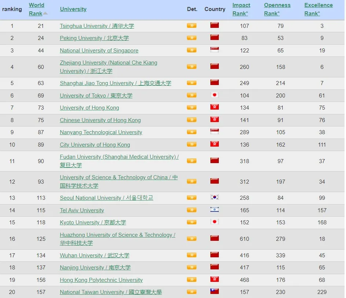Select Excellence Rank value 229 in last row
Viewport: 346px width, 298px height.
tap(322, 292)
